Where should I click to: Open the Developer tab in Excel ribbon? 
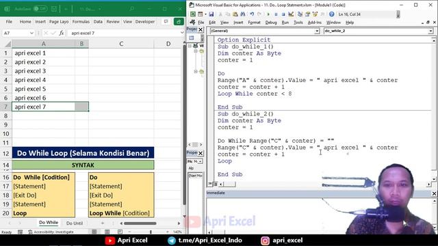pos(144,21)
